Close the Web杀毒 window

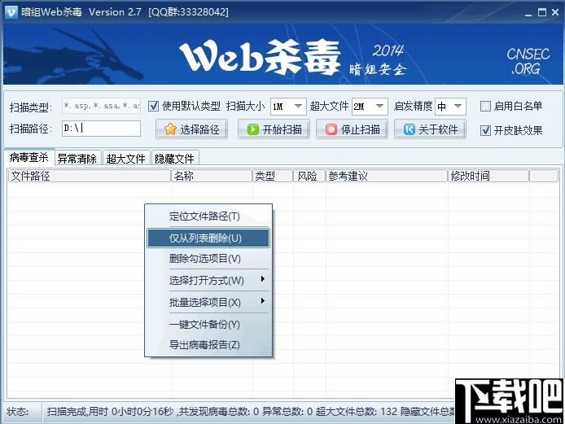click(555, 12)
